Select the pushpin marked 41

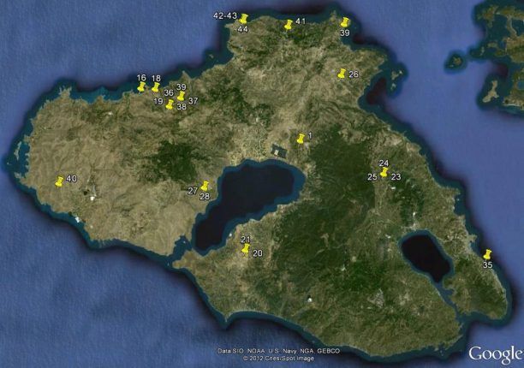point(287,26)
